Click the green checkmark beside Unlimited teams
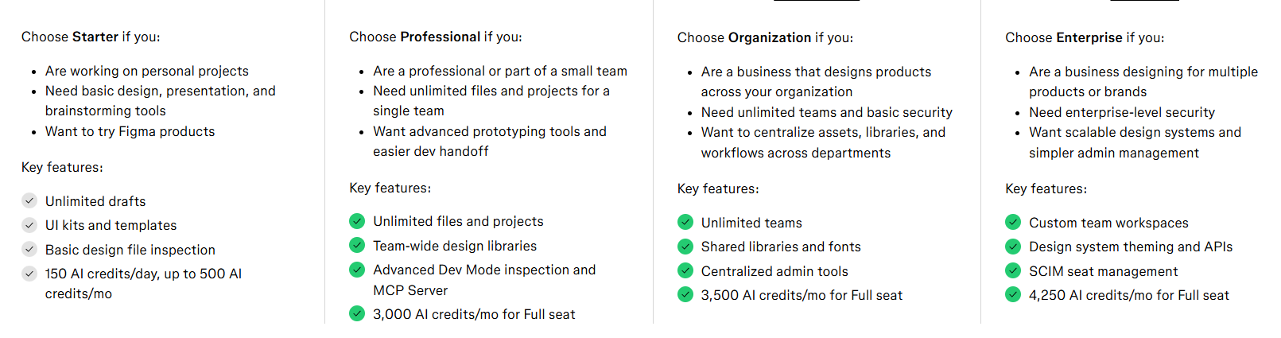 [685, 222]
